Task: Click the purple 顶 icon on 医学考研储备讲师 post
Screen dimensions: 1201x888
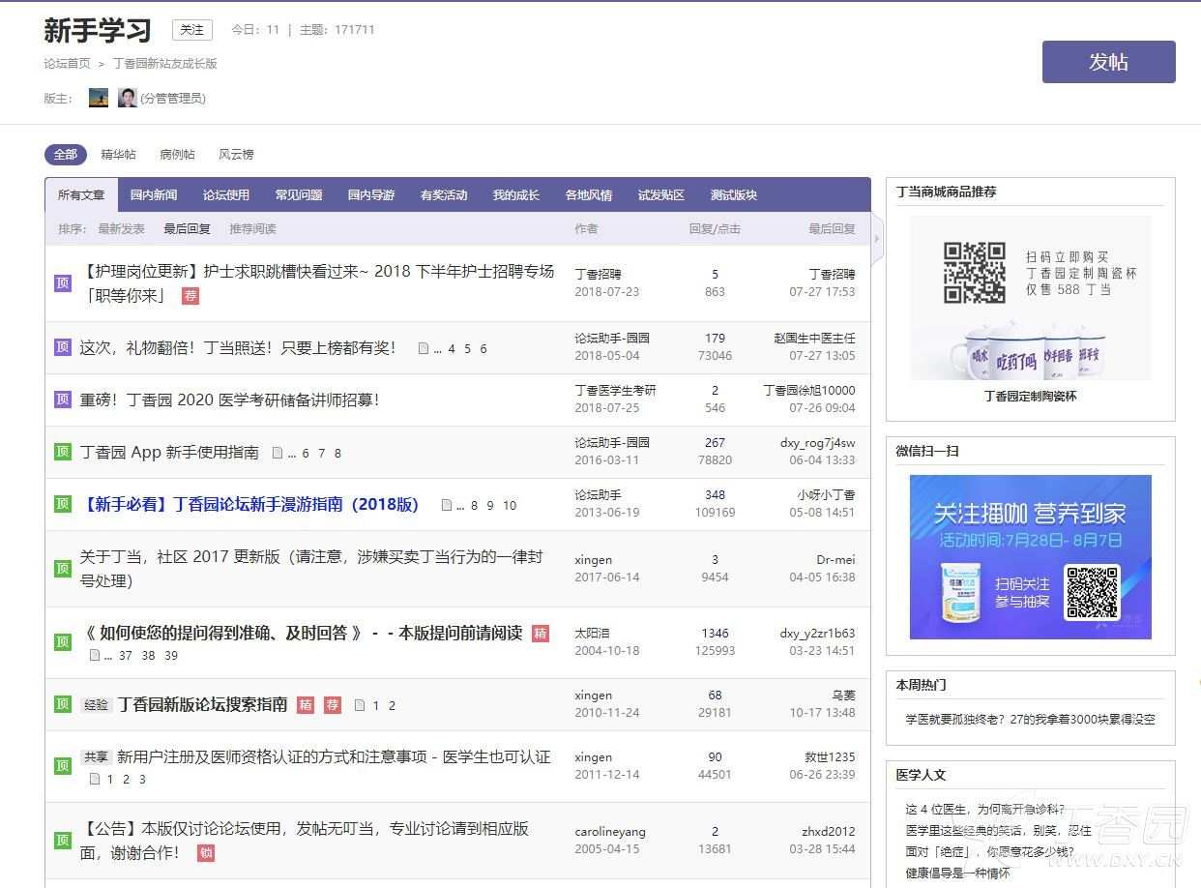Action: [63, 400]
